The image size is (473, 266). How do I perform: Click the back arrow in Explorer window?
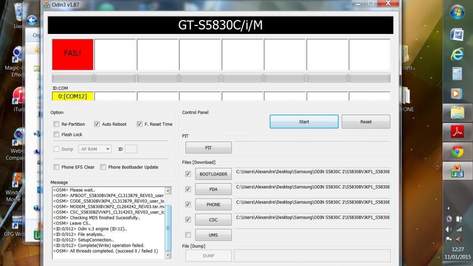(x=32, y=20)
